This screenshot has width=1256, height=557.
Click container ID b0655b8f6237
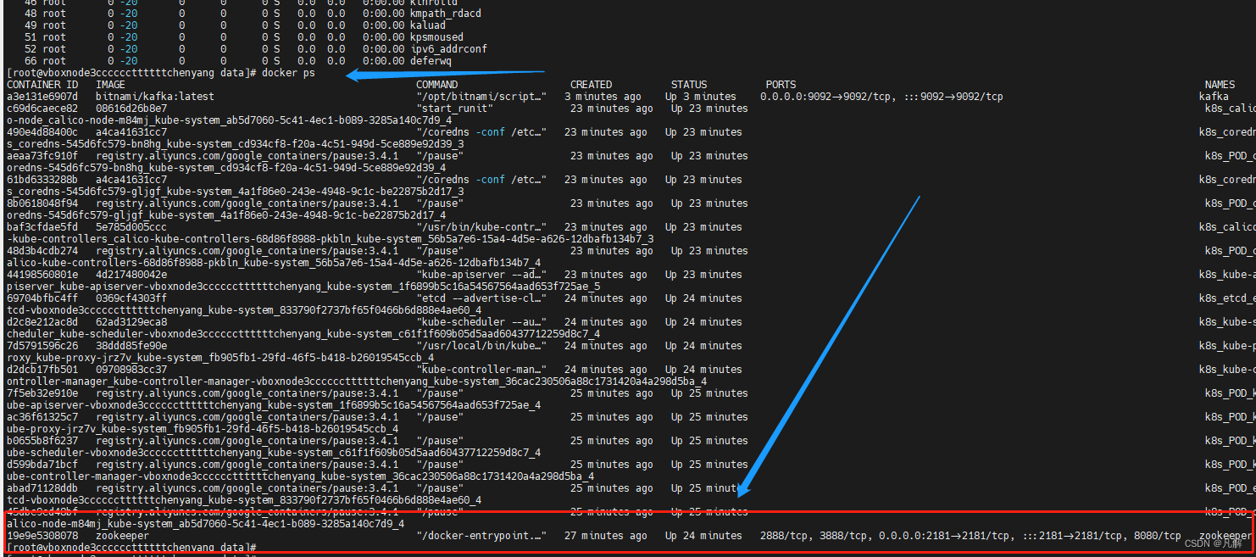[x=42, y=441]
